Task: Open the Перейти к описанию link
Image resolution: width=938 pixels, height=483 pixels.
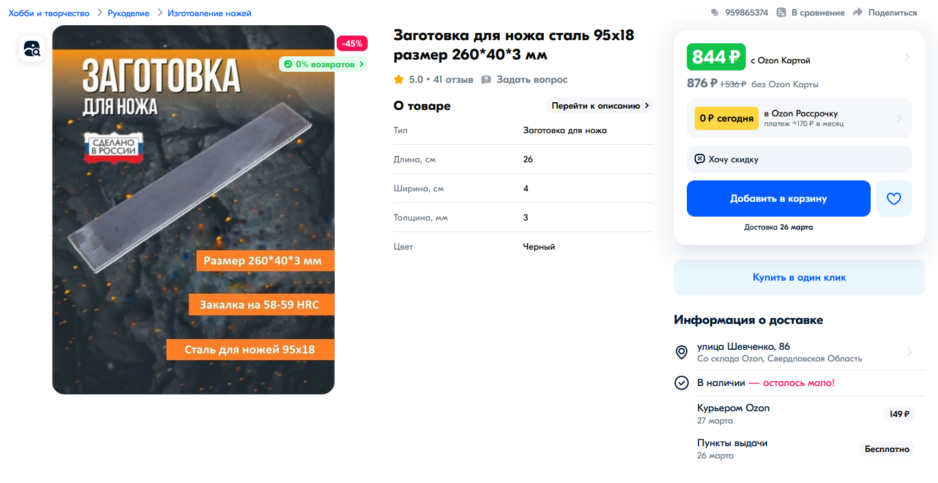Action: coord(600,105)
